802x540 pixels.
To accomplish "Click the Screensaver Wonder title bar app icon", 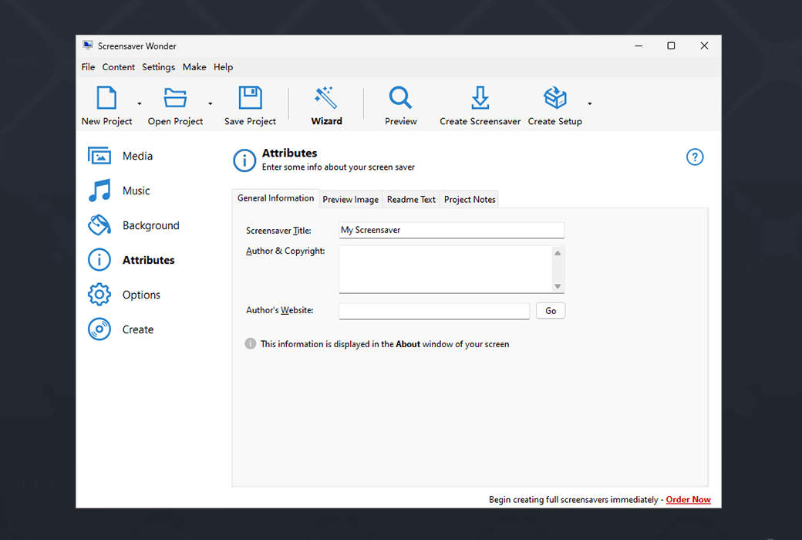I will (x=88, y=46).
